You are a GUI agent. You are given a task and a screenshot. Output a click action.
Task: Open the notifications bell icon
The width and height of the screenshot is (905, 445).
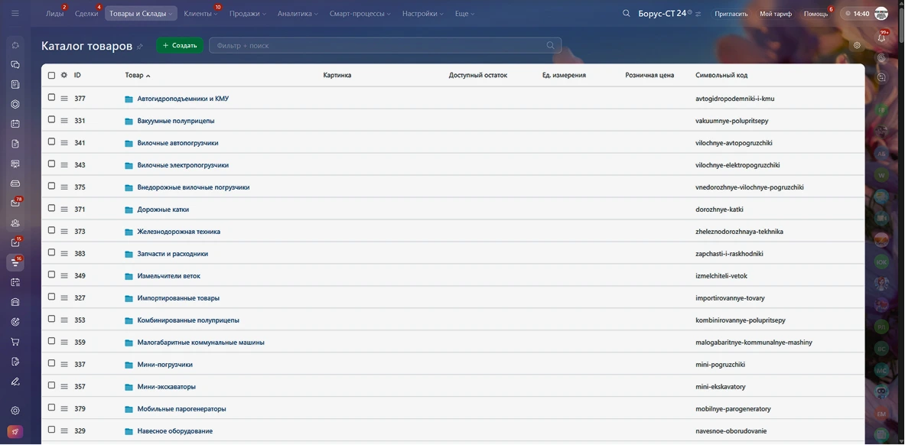881,37
